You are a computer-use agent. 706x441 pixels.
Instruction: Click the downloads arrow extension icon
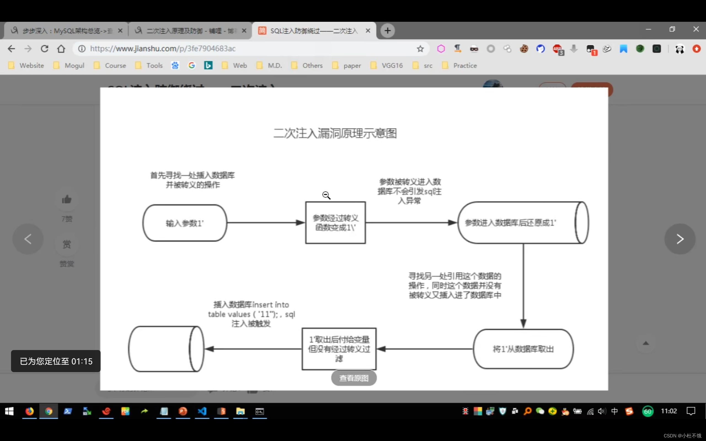tap(574, 49)
